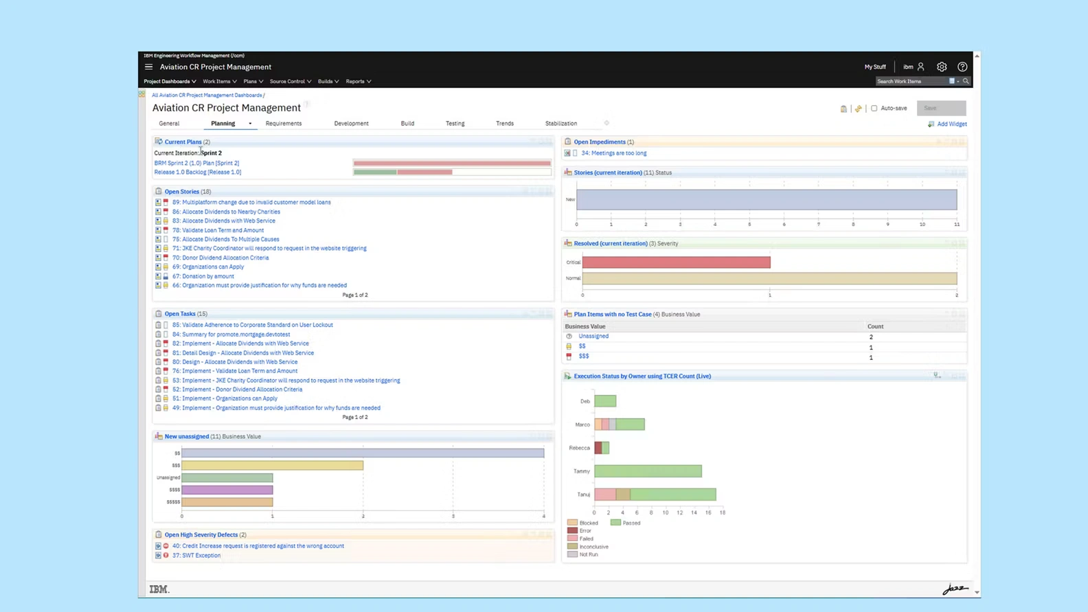Image resolution: width=1088 pixels, height=612 pixels.
Task: Click the Search Work Items field
Action: [x=911, y=81]
